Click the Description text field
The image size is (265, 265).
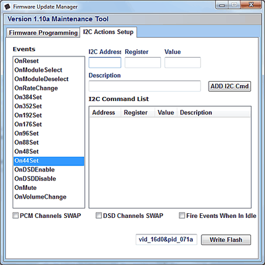pyautogui.click(x=144, y=86)
